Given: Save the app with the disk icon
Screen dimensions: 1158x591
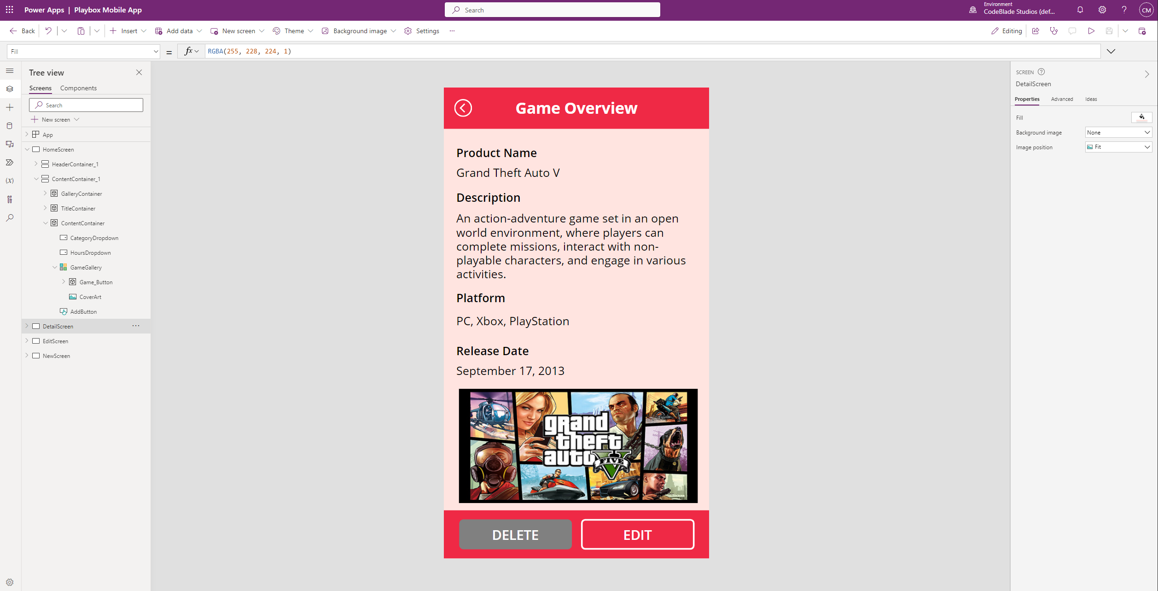Looking at the screenshot, I should point(1109,31).
